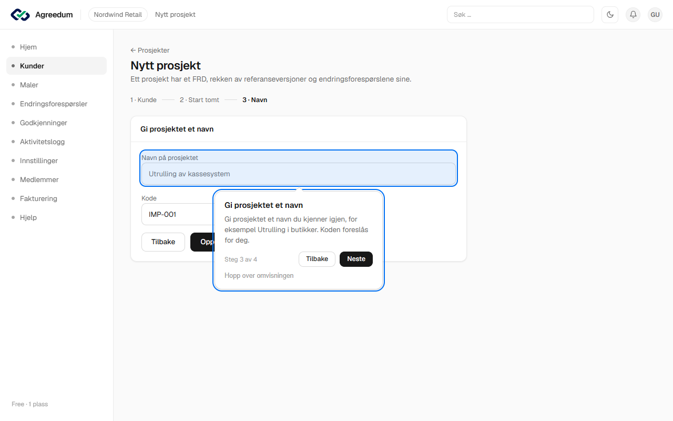Image resolution: width=673 pixels, height=421 pixels.
Task: Focus the Søk search field
Action: click(x=521, y=15)
